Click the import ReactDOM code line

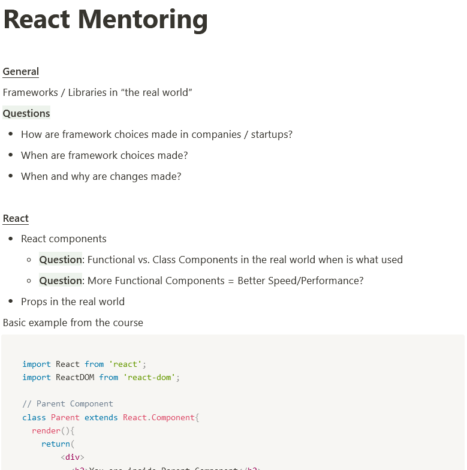[x=101, y=378]
